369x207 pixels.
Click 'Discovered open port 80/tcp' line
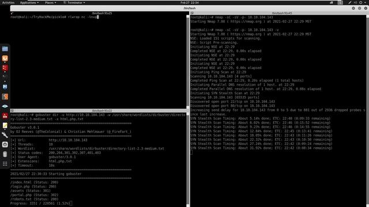click(232, 106)
